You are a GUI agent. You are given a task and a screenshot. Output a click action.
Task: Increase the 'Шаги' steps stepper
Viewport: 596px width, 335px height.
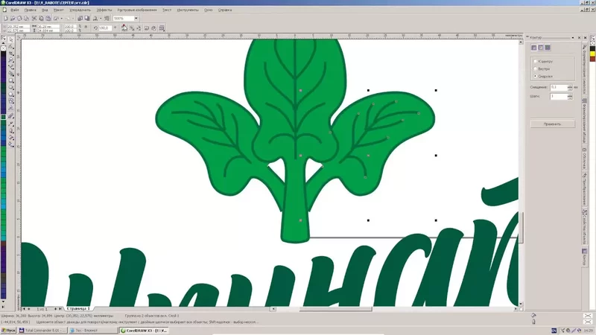click(568, 95)
